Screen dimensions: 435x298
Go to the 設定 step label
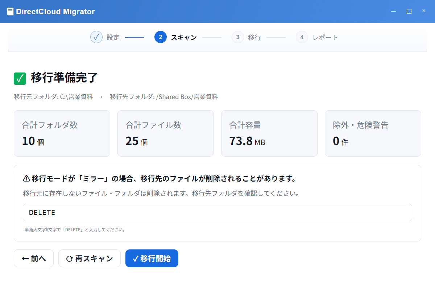(x=113, y=37)
